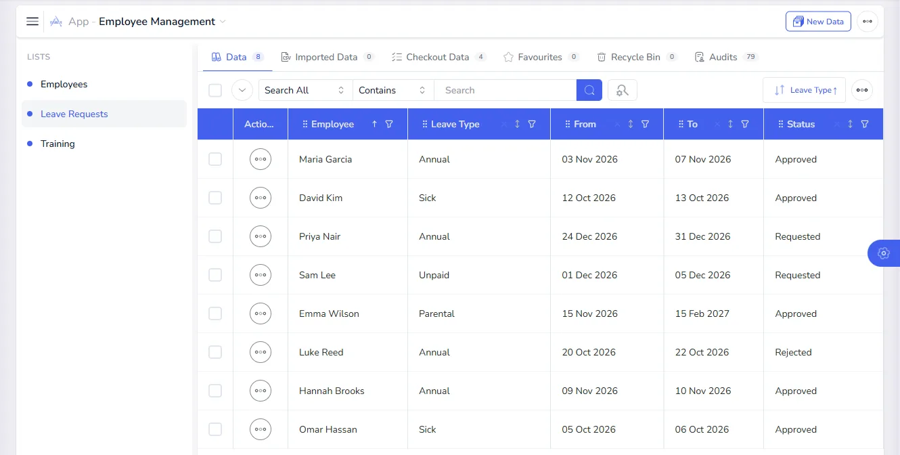
Task: Open toolbar more options beside Leave Type sort
Action: [x=862, y=90]
